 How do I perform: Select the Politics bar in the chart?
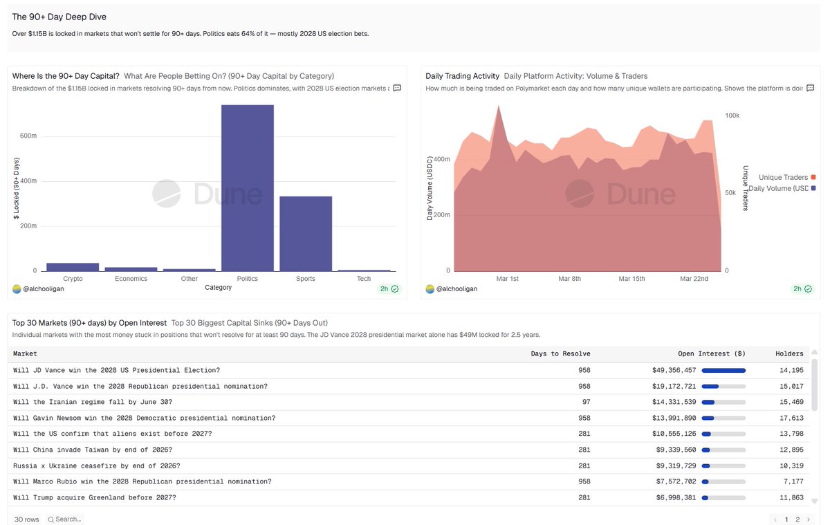coord(248,187)
